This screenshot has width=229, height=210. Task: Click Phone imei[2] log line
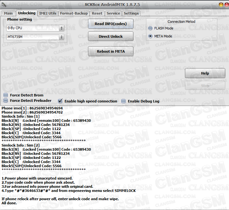(x=32, y=112)
